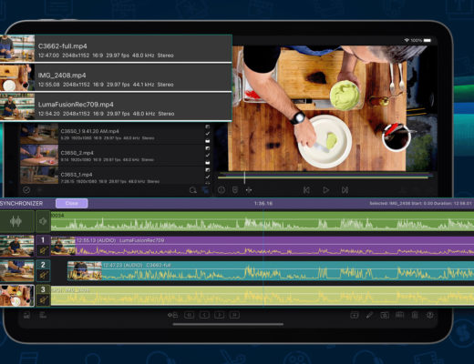Toggle mute on track 3
Viewport: 474px width, 364px height.
pyautogui.click(x=43, y=300)
